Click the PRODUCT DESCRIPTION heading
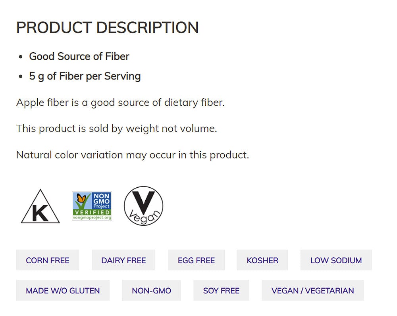 [107, 28]
